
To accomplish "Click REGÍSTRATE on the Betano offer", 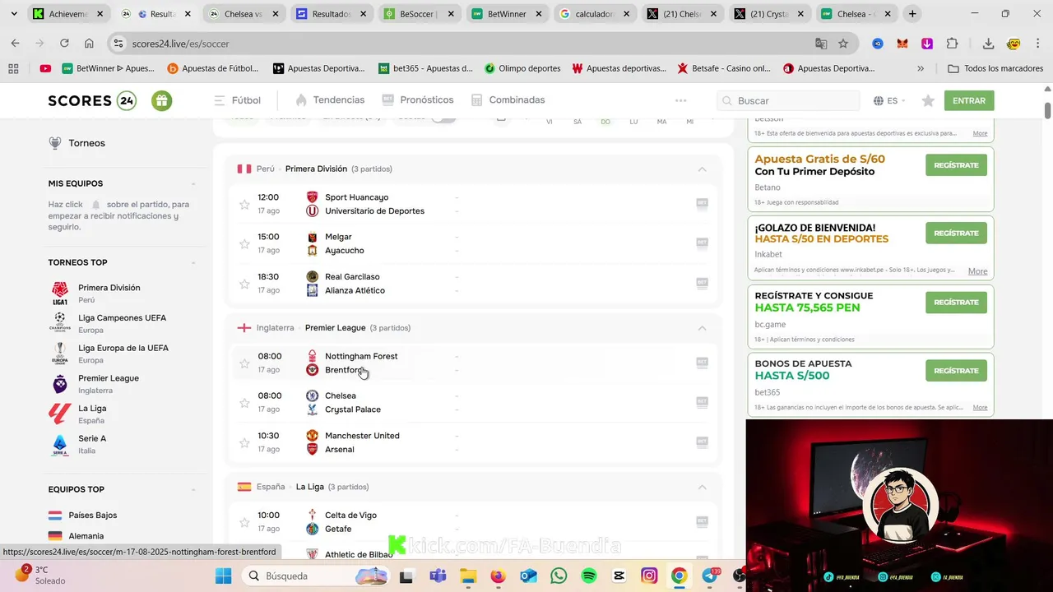I will (x=956, y=165).
